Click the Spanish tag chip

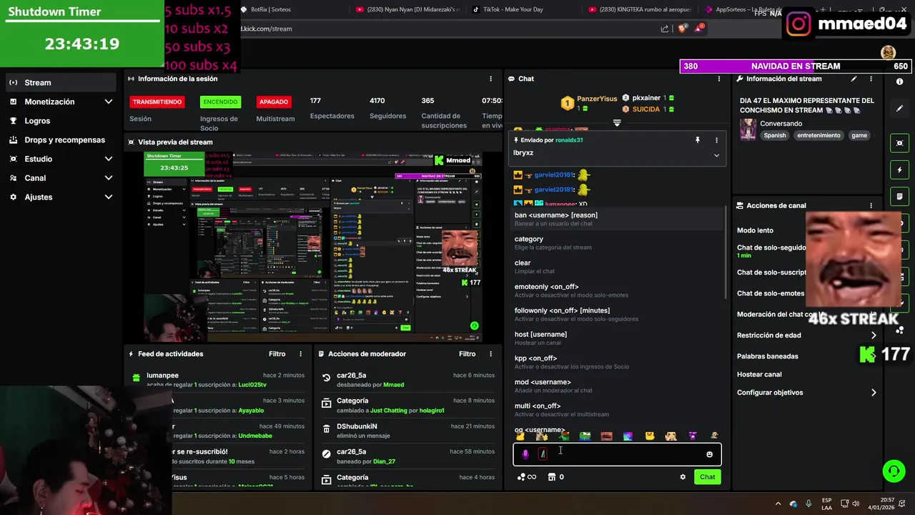(x=774, y=135)
